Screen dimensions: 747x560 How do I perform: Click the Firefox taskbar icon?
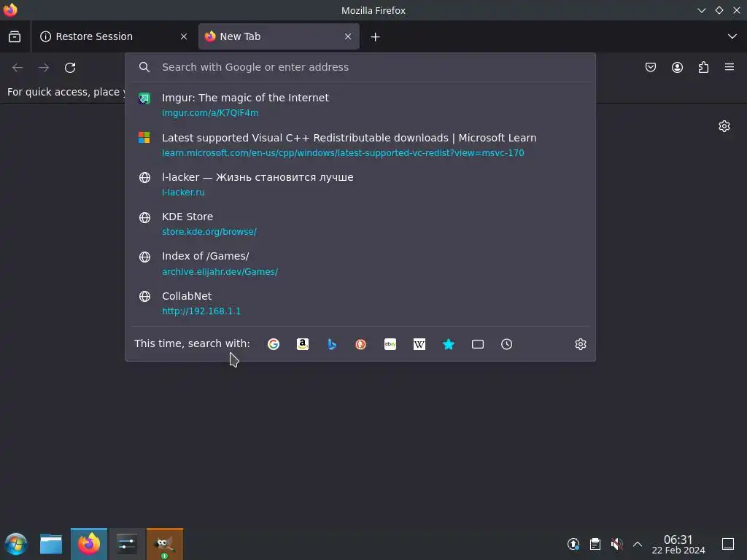click(x=88, y=544)
